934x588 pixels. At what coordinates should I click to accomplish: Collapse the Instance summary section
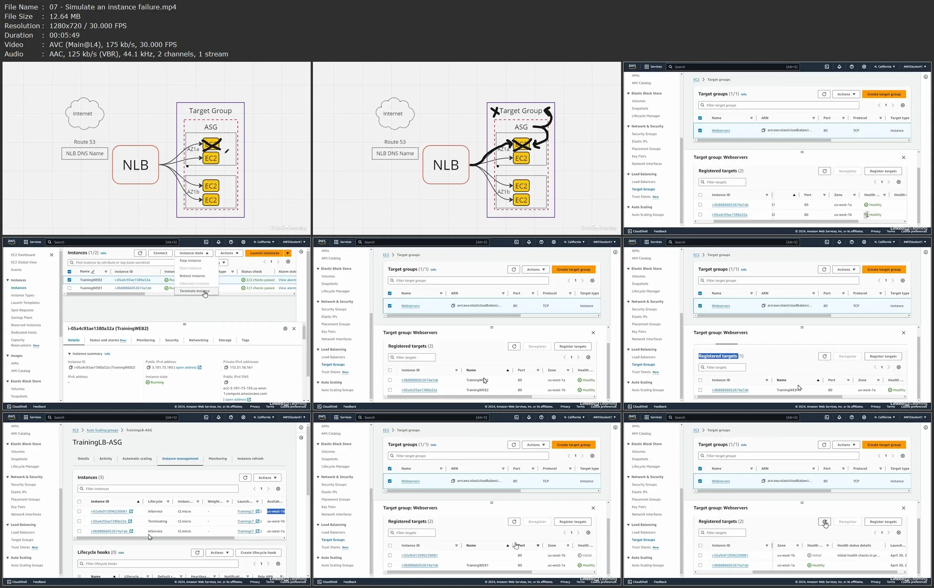[x=69, y=354]
